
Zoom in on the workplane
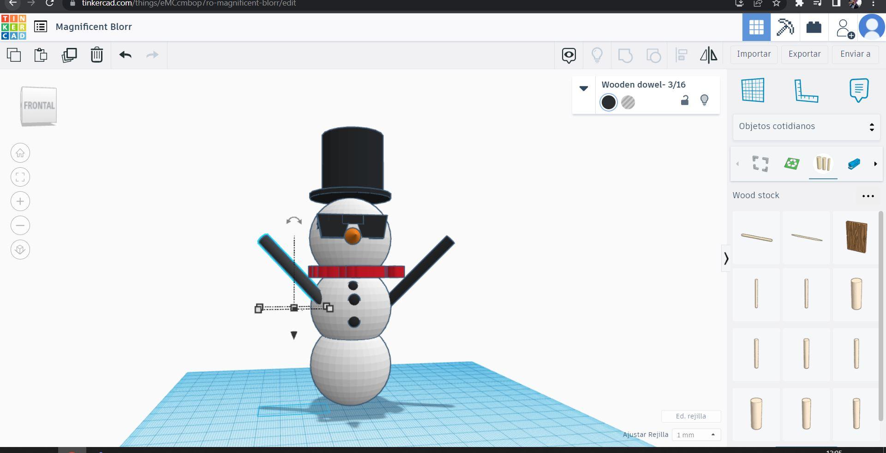(20, 201)
